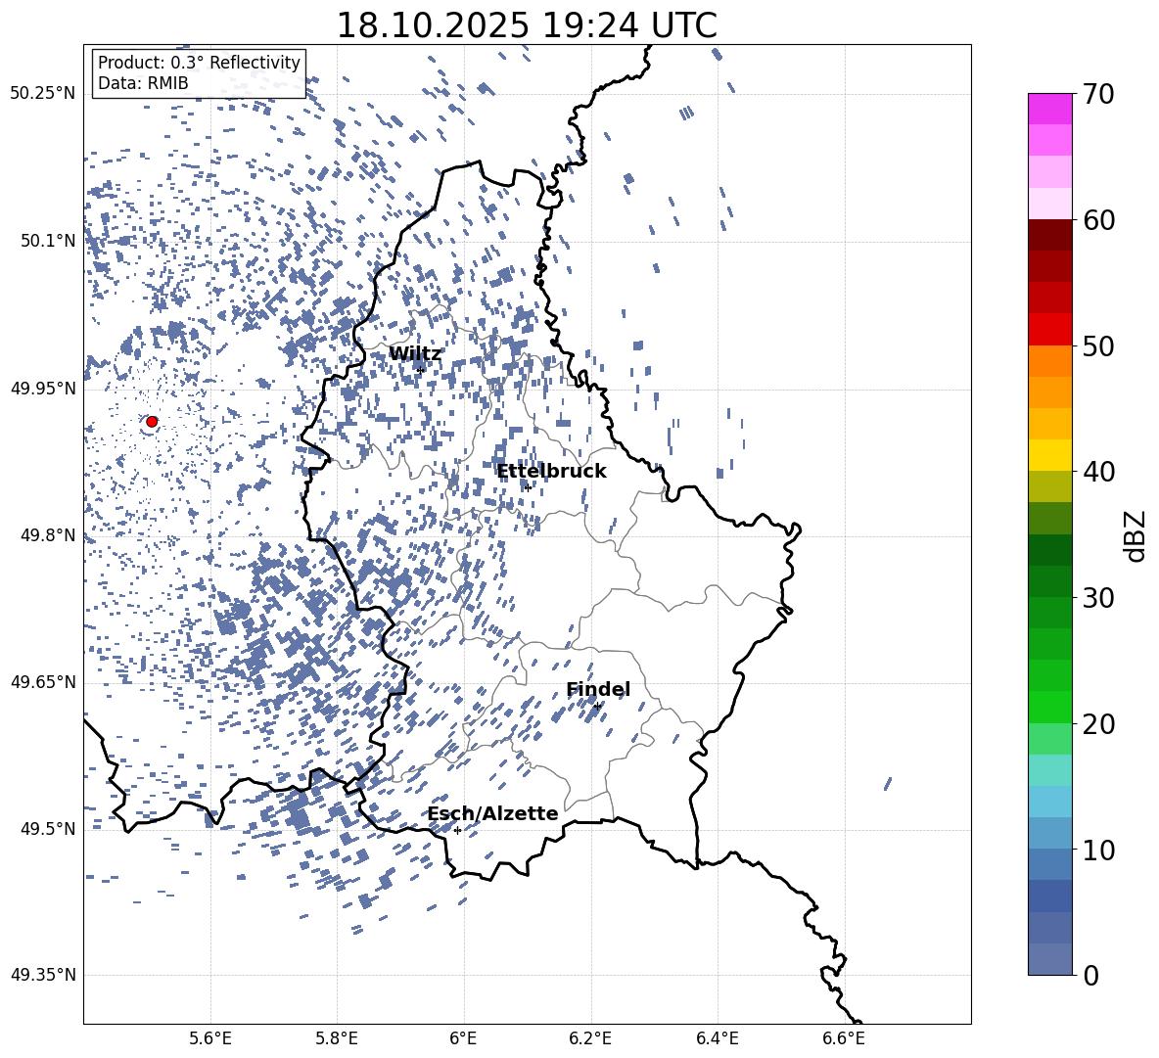Click the 49.8°N latitude label
The width and height of the screenshot is (1159, 1058).
[x=49, y=535]
